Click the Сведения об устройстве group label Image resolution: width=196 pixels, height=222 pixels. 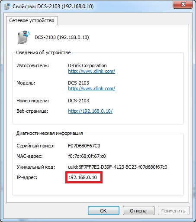pos(43,52)
